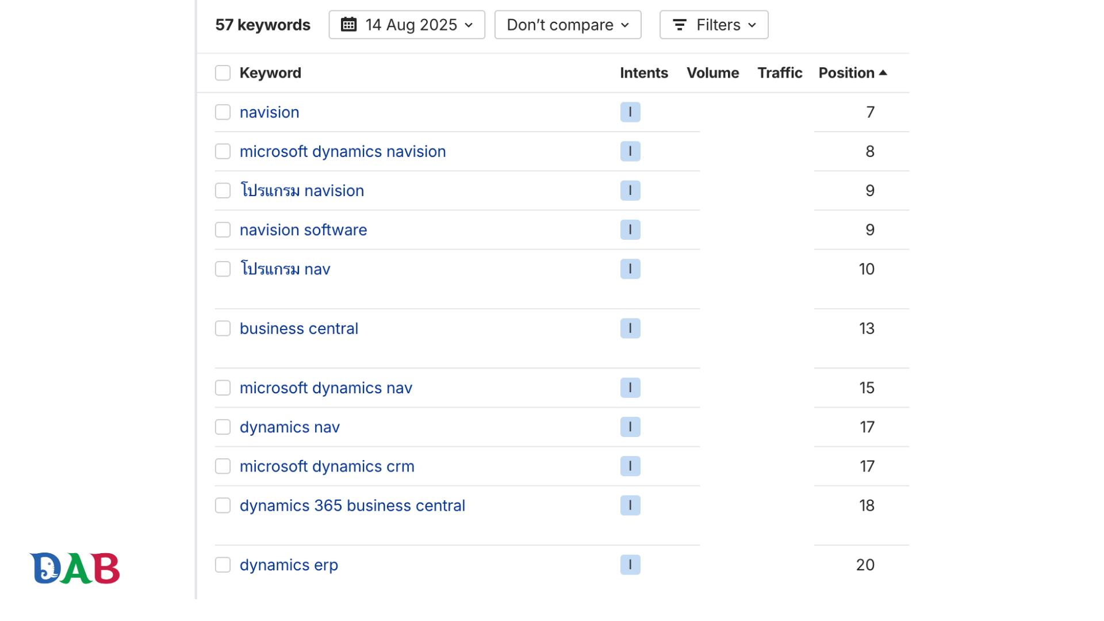Click position value 8 for microsoft dynamics navision
Viewport: 1104px width, 621px height.
click(x=870, y=151)
